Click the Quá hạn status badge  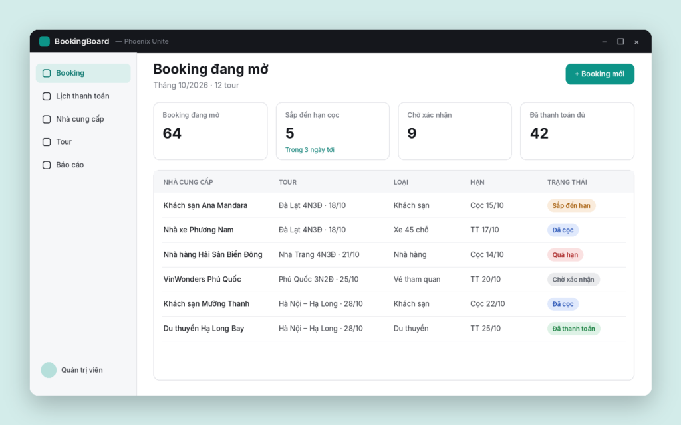[565, 255]
